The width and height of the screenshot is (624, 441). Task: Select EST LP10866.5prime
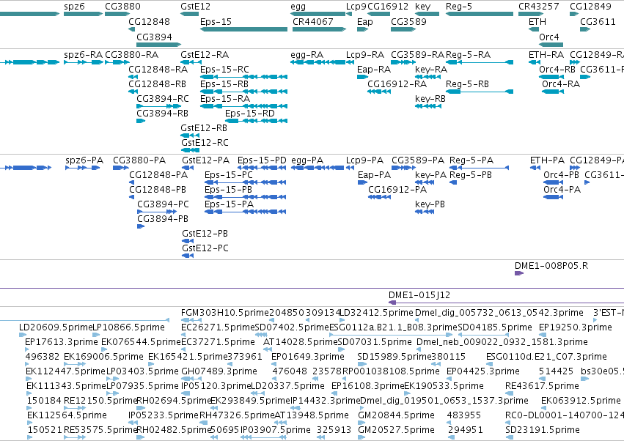[96, 335]
